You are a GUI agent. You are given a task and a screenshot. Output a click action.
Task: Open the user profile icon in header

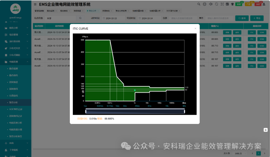pyautogui.click(x=264, y=4)
